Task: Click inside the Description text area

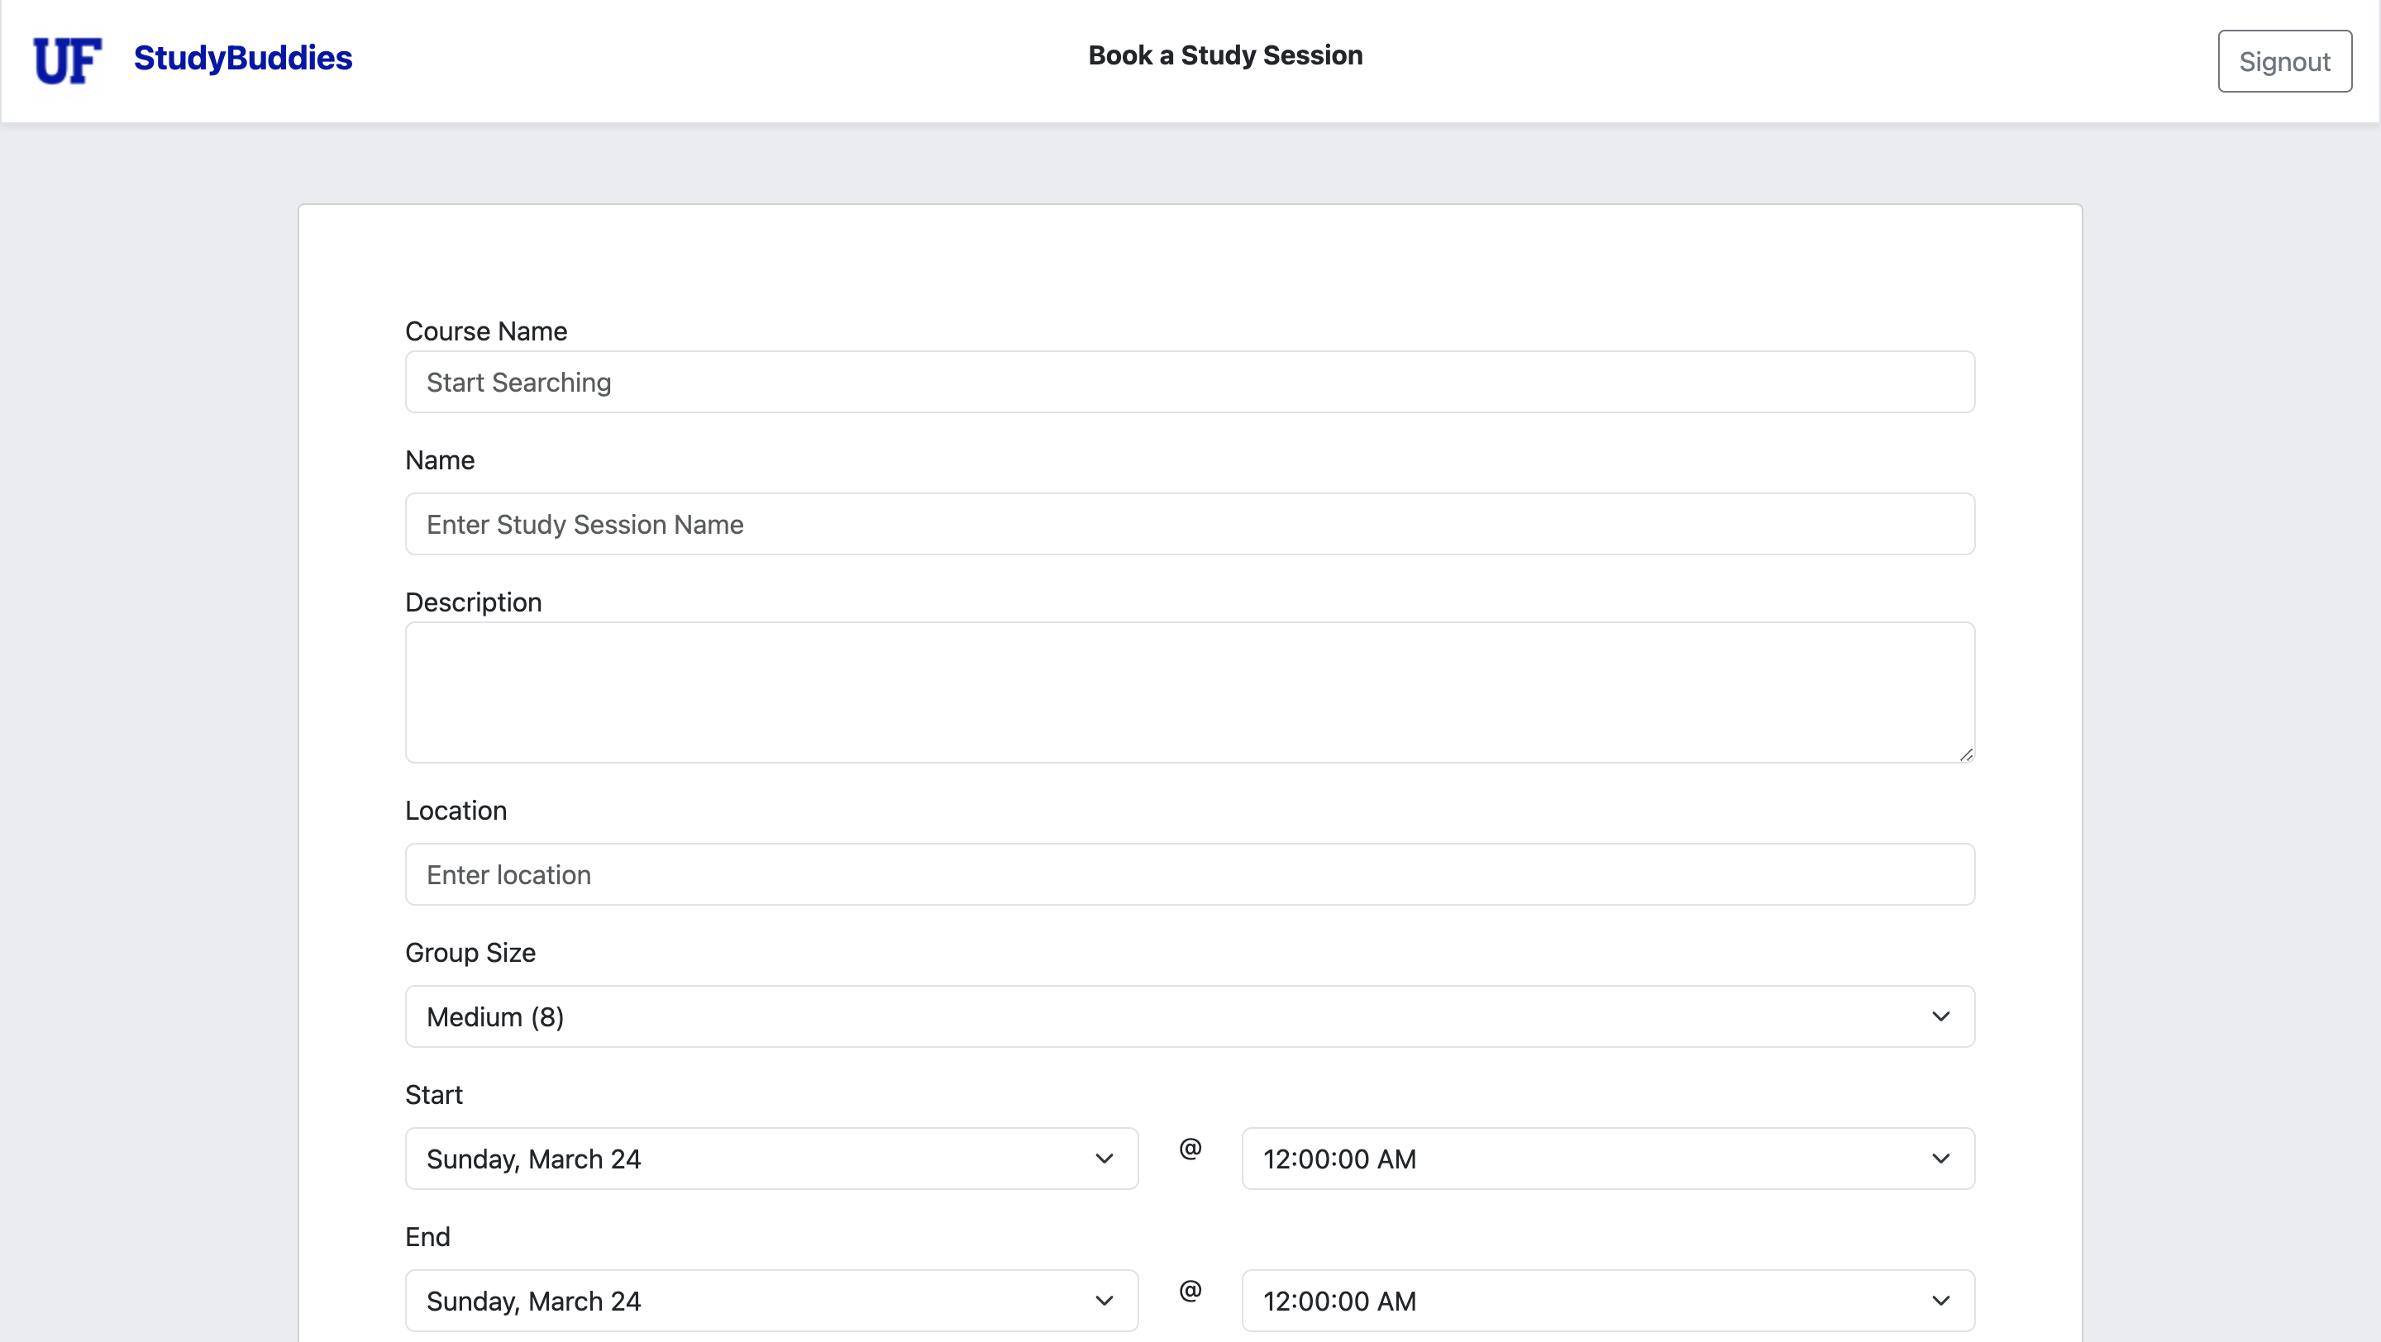Action: (x=1190, y=692)
